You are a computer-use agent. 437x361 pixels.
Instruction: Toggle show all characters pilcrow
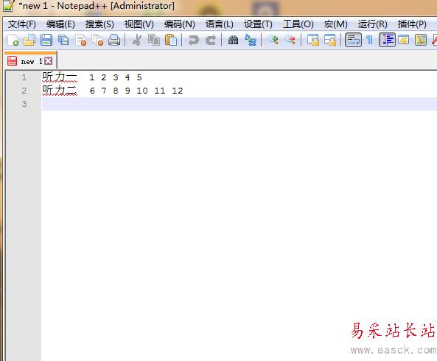(x=369, y=40)
